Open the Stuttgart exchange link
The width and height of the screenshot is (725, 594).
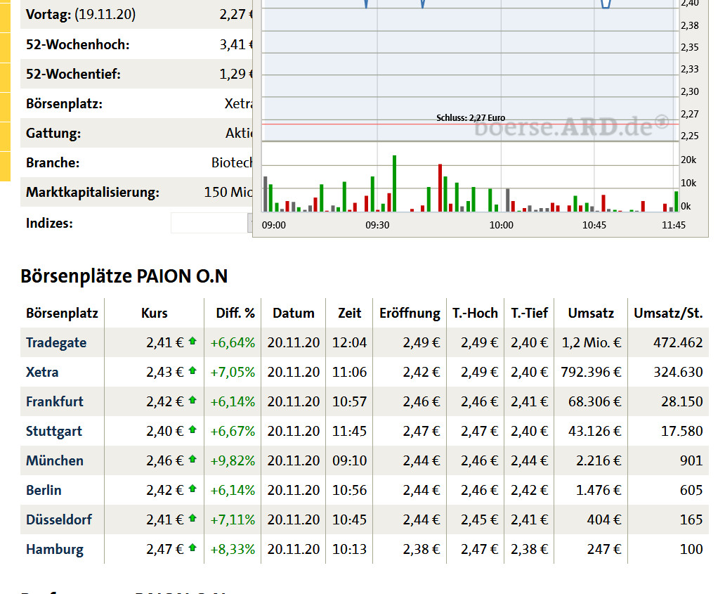53,431
